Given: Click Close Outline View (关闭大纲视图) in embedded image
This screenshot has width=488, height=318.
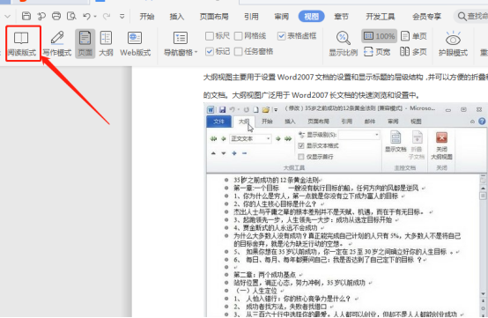Looking at the screenshot, I should coord(441,145).
